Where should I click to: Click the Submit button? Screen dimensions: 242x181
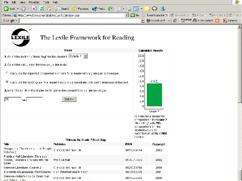(69, 99)
